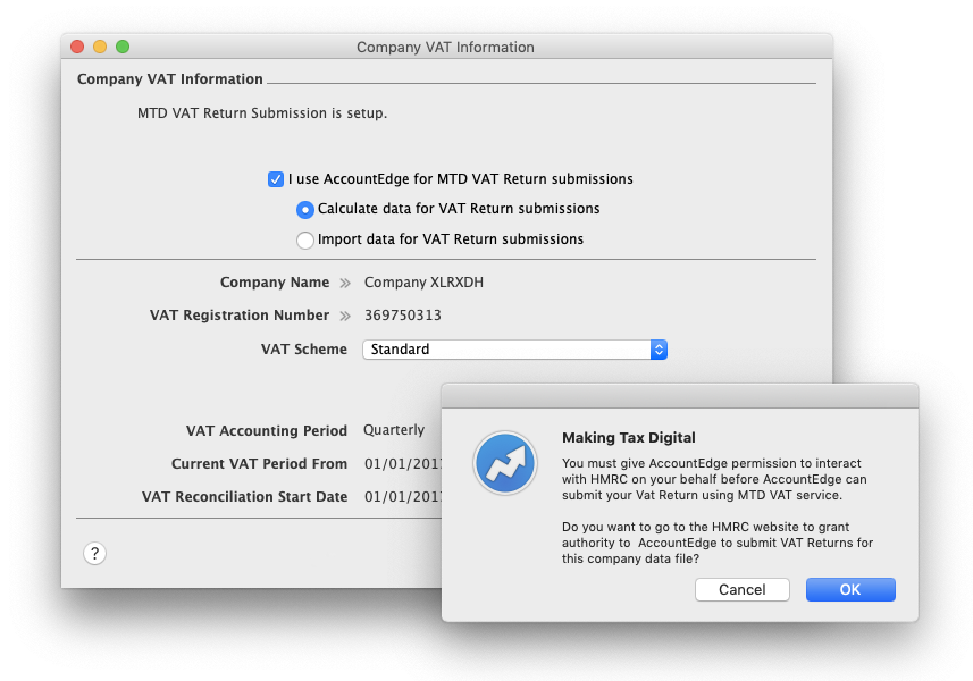Click the Company VAT Information section heading

pos(170,79)
